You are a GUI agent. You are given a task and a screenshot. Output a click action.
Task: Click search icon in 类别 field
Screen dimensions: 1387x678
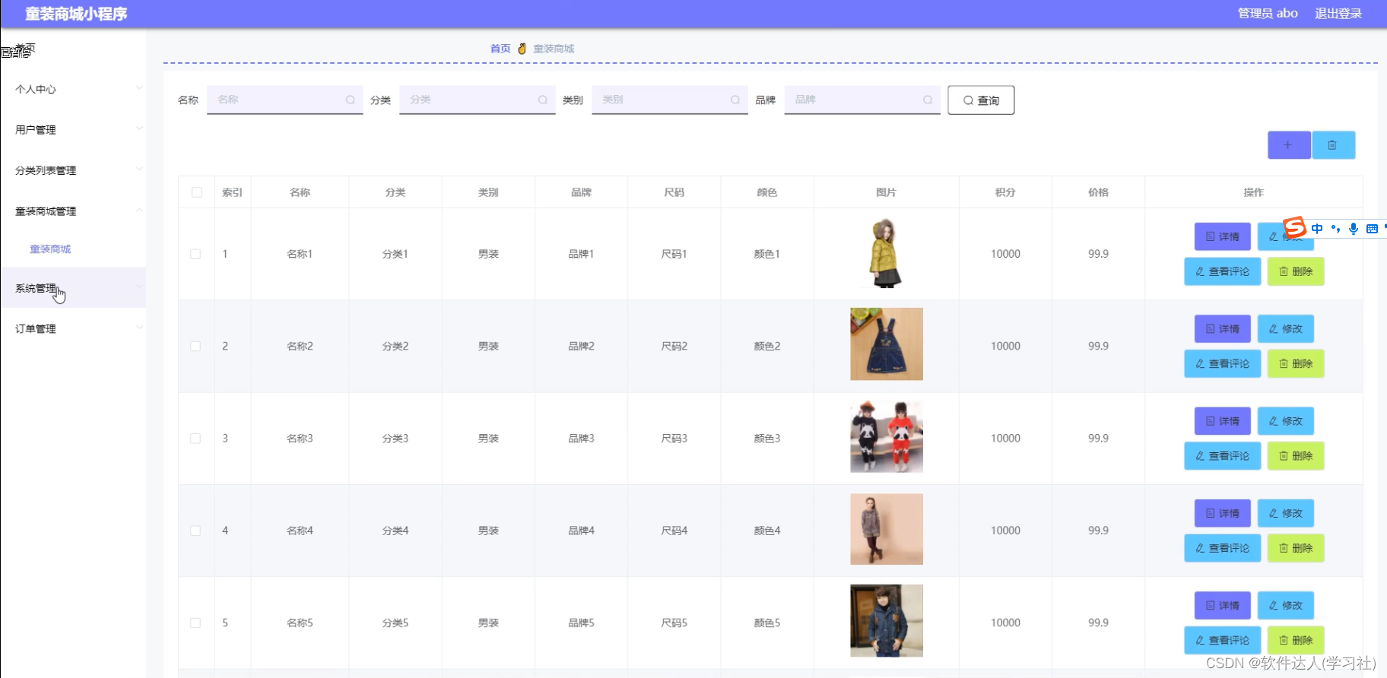tap(735, 100)
